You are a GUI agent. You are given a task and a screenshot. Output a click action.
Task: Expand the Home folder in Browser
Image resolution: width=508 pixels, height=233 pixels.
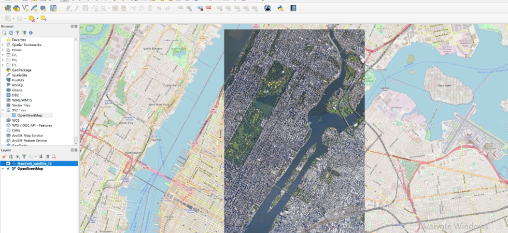(3, 50)
